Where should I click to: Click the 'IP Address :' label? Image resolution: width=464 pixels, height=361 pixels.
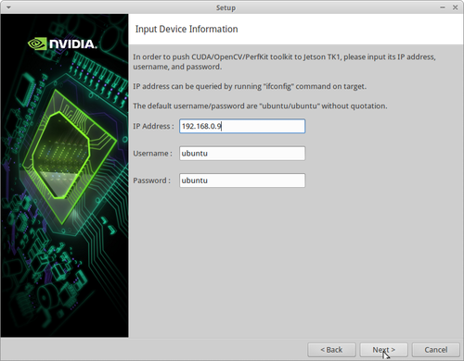(153, 126)
